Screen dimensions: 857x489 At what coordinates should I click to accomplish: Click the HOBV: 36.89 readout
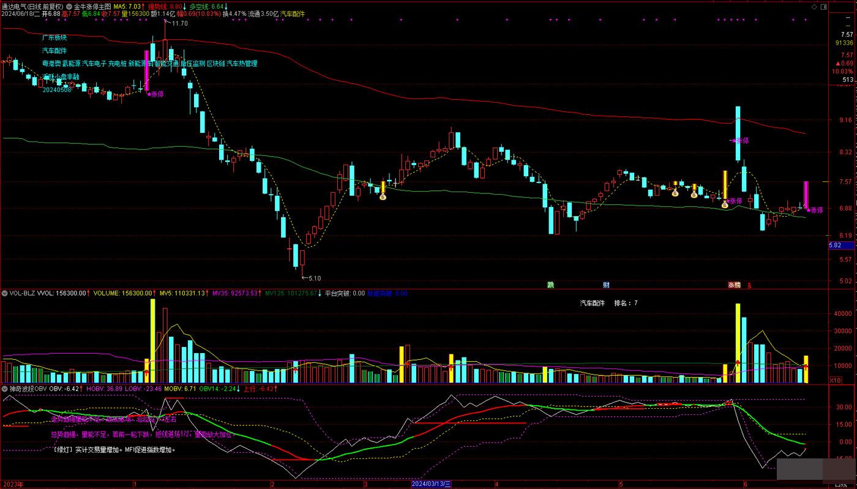104,388
